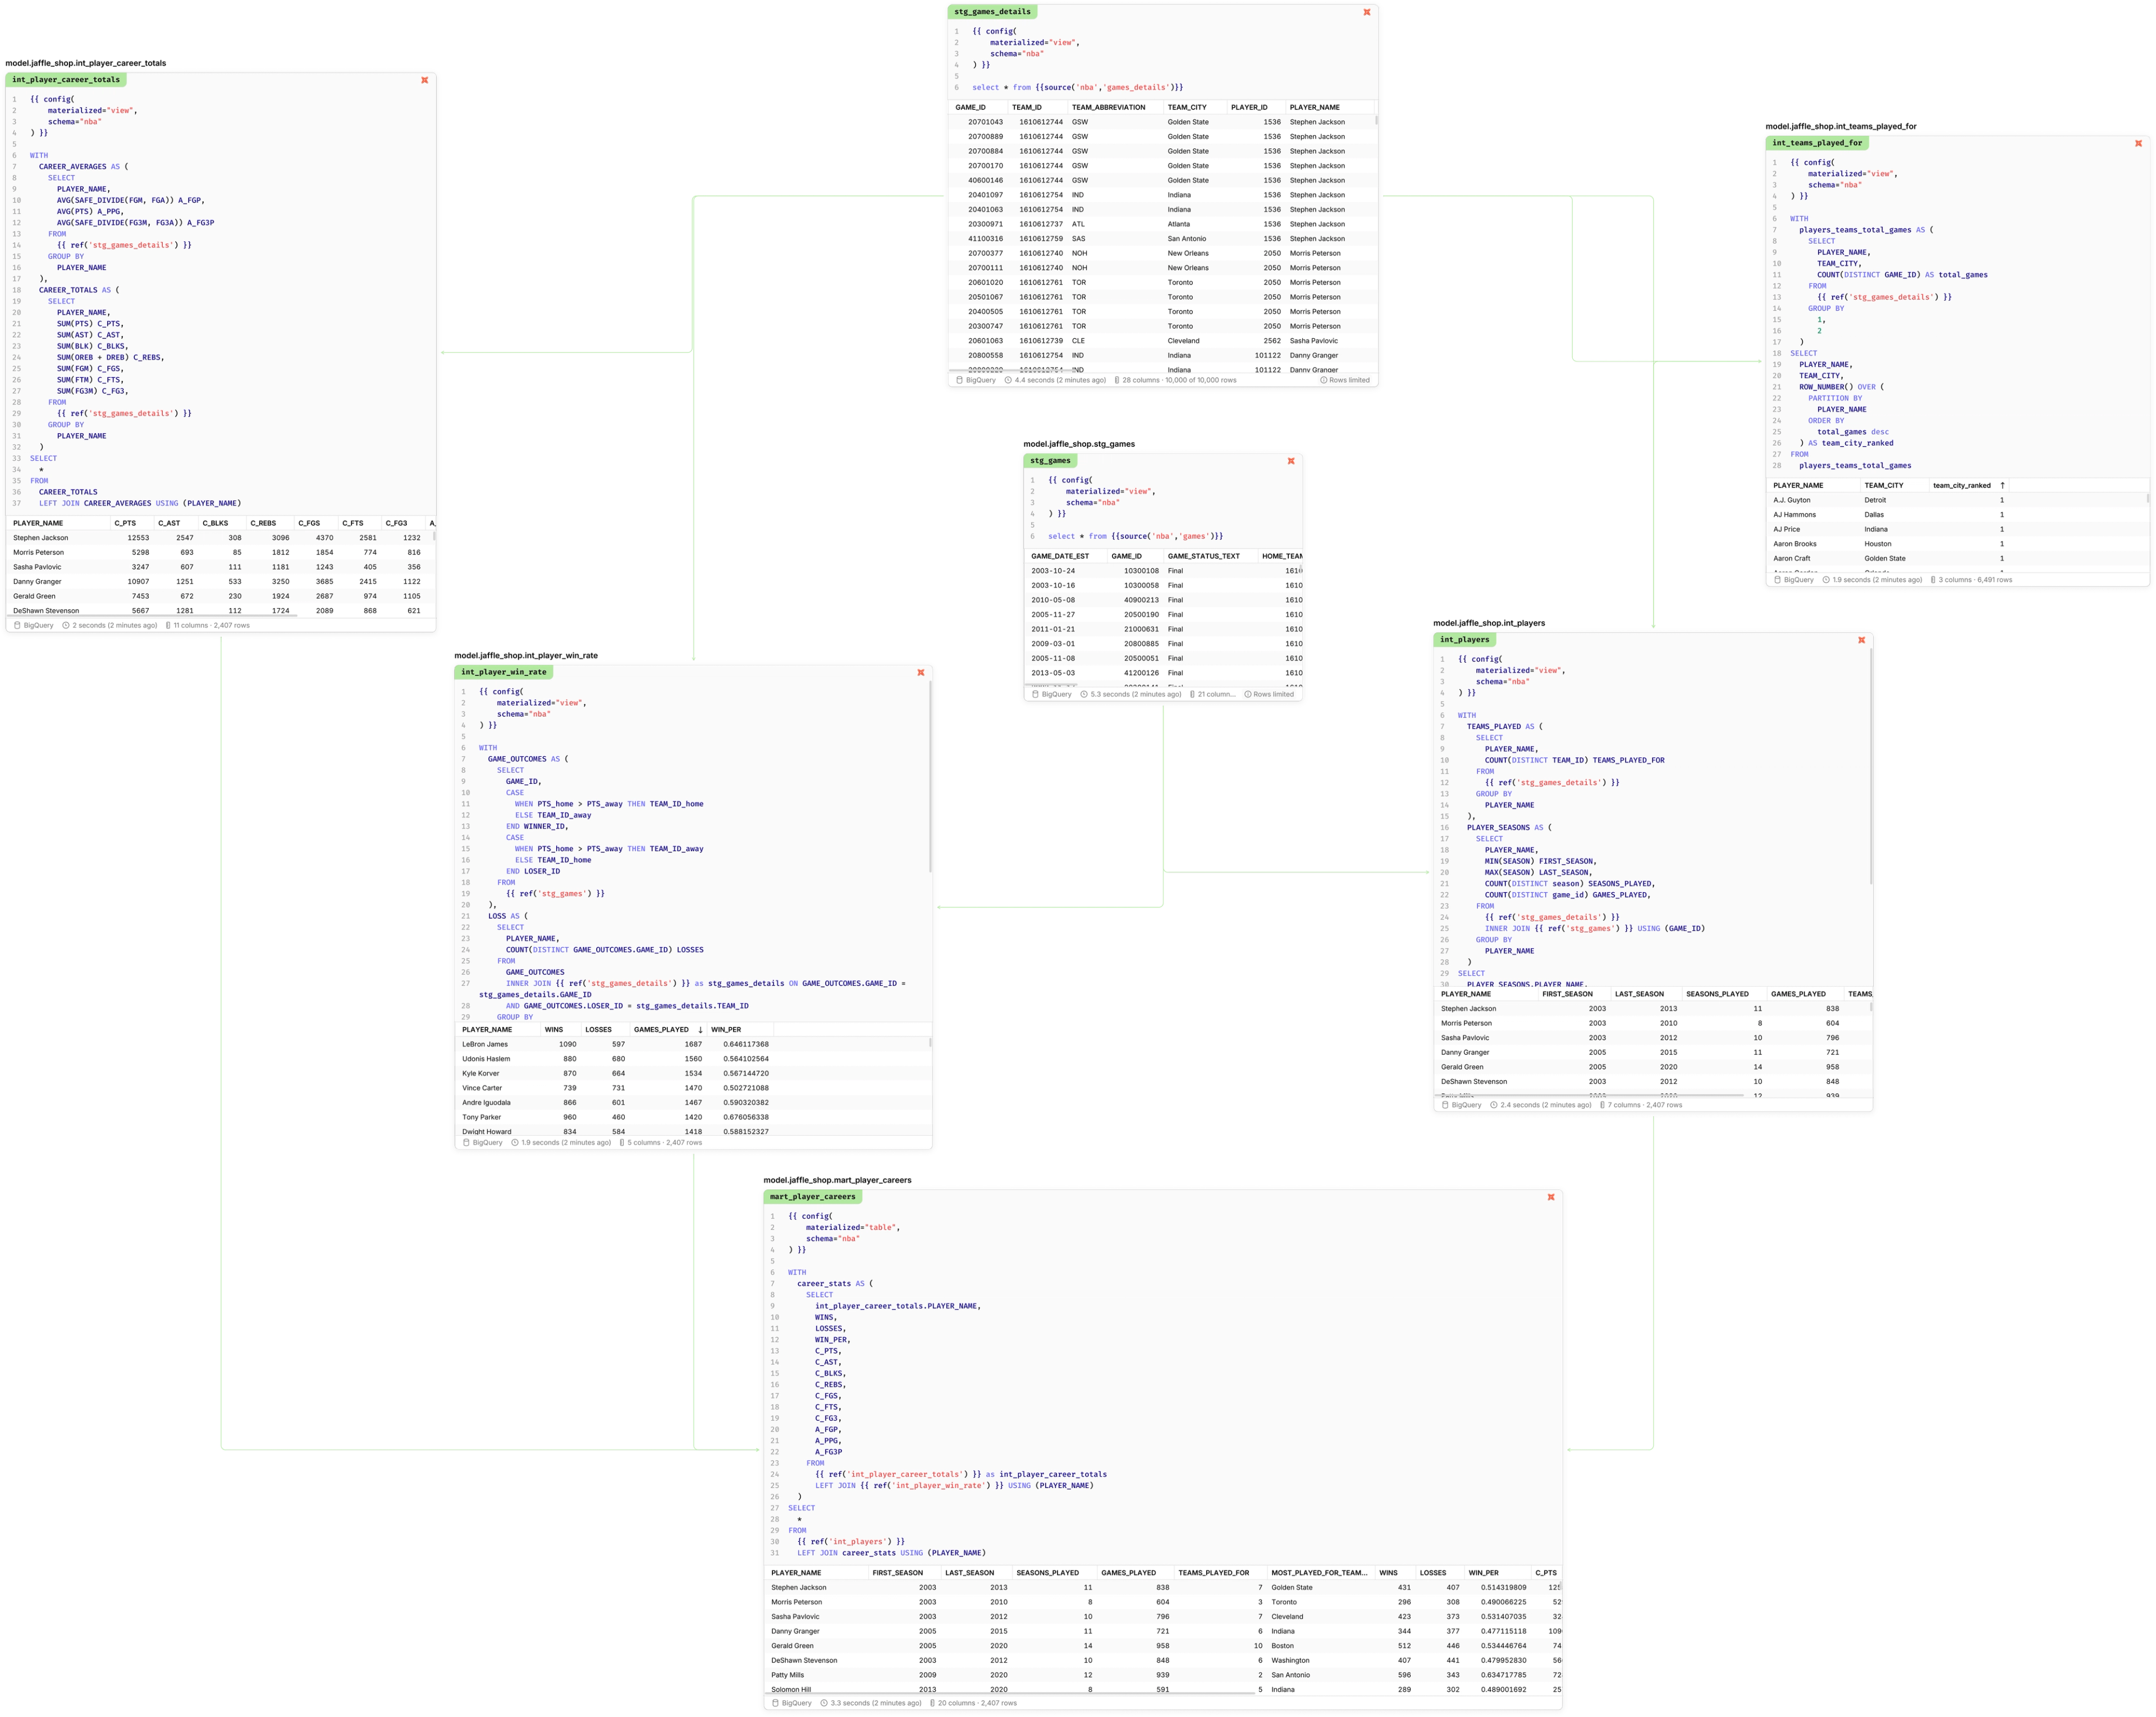This screenshot has height=1717, width=2156.
Task: Click Rows limited text in stg_games footer
Action: click(1273, 695)
